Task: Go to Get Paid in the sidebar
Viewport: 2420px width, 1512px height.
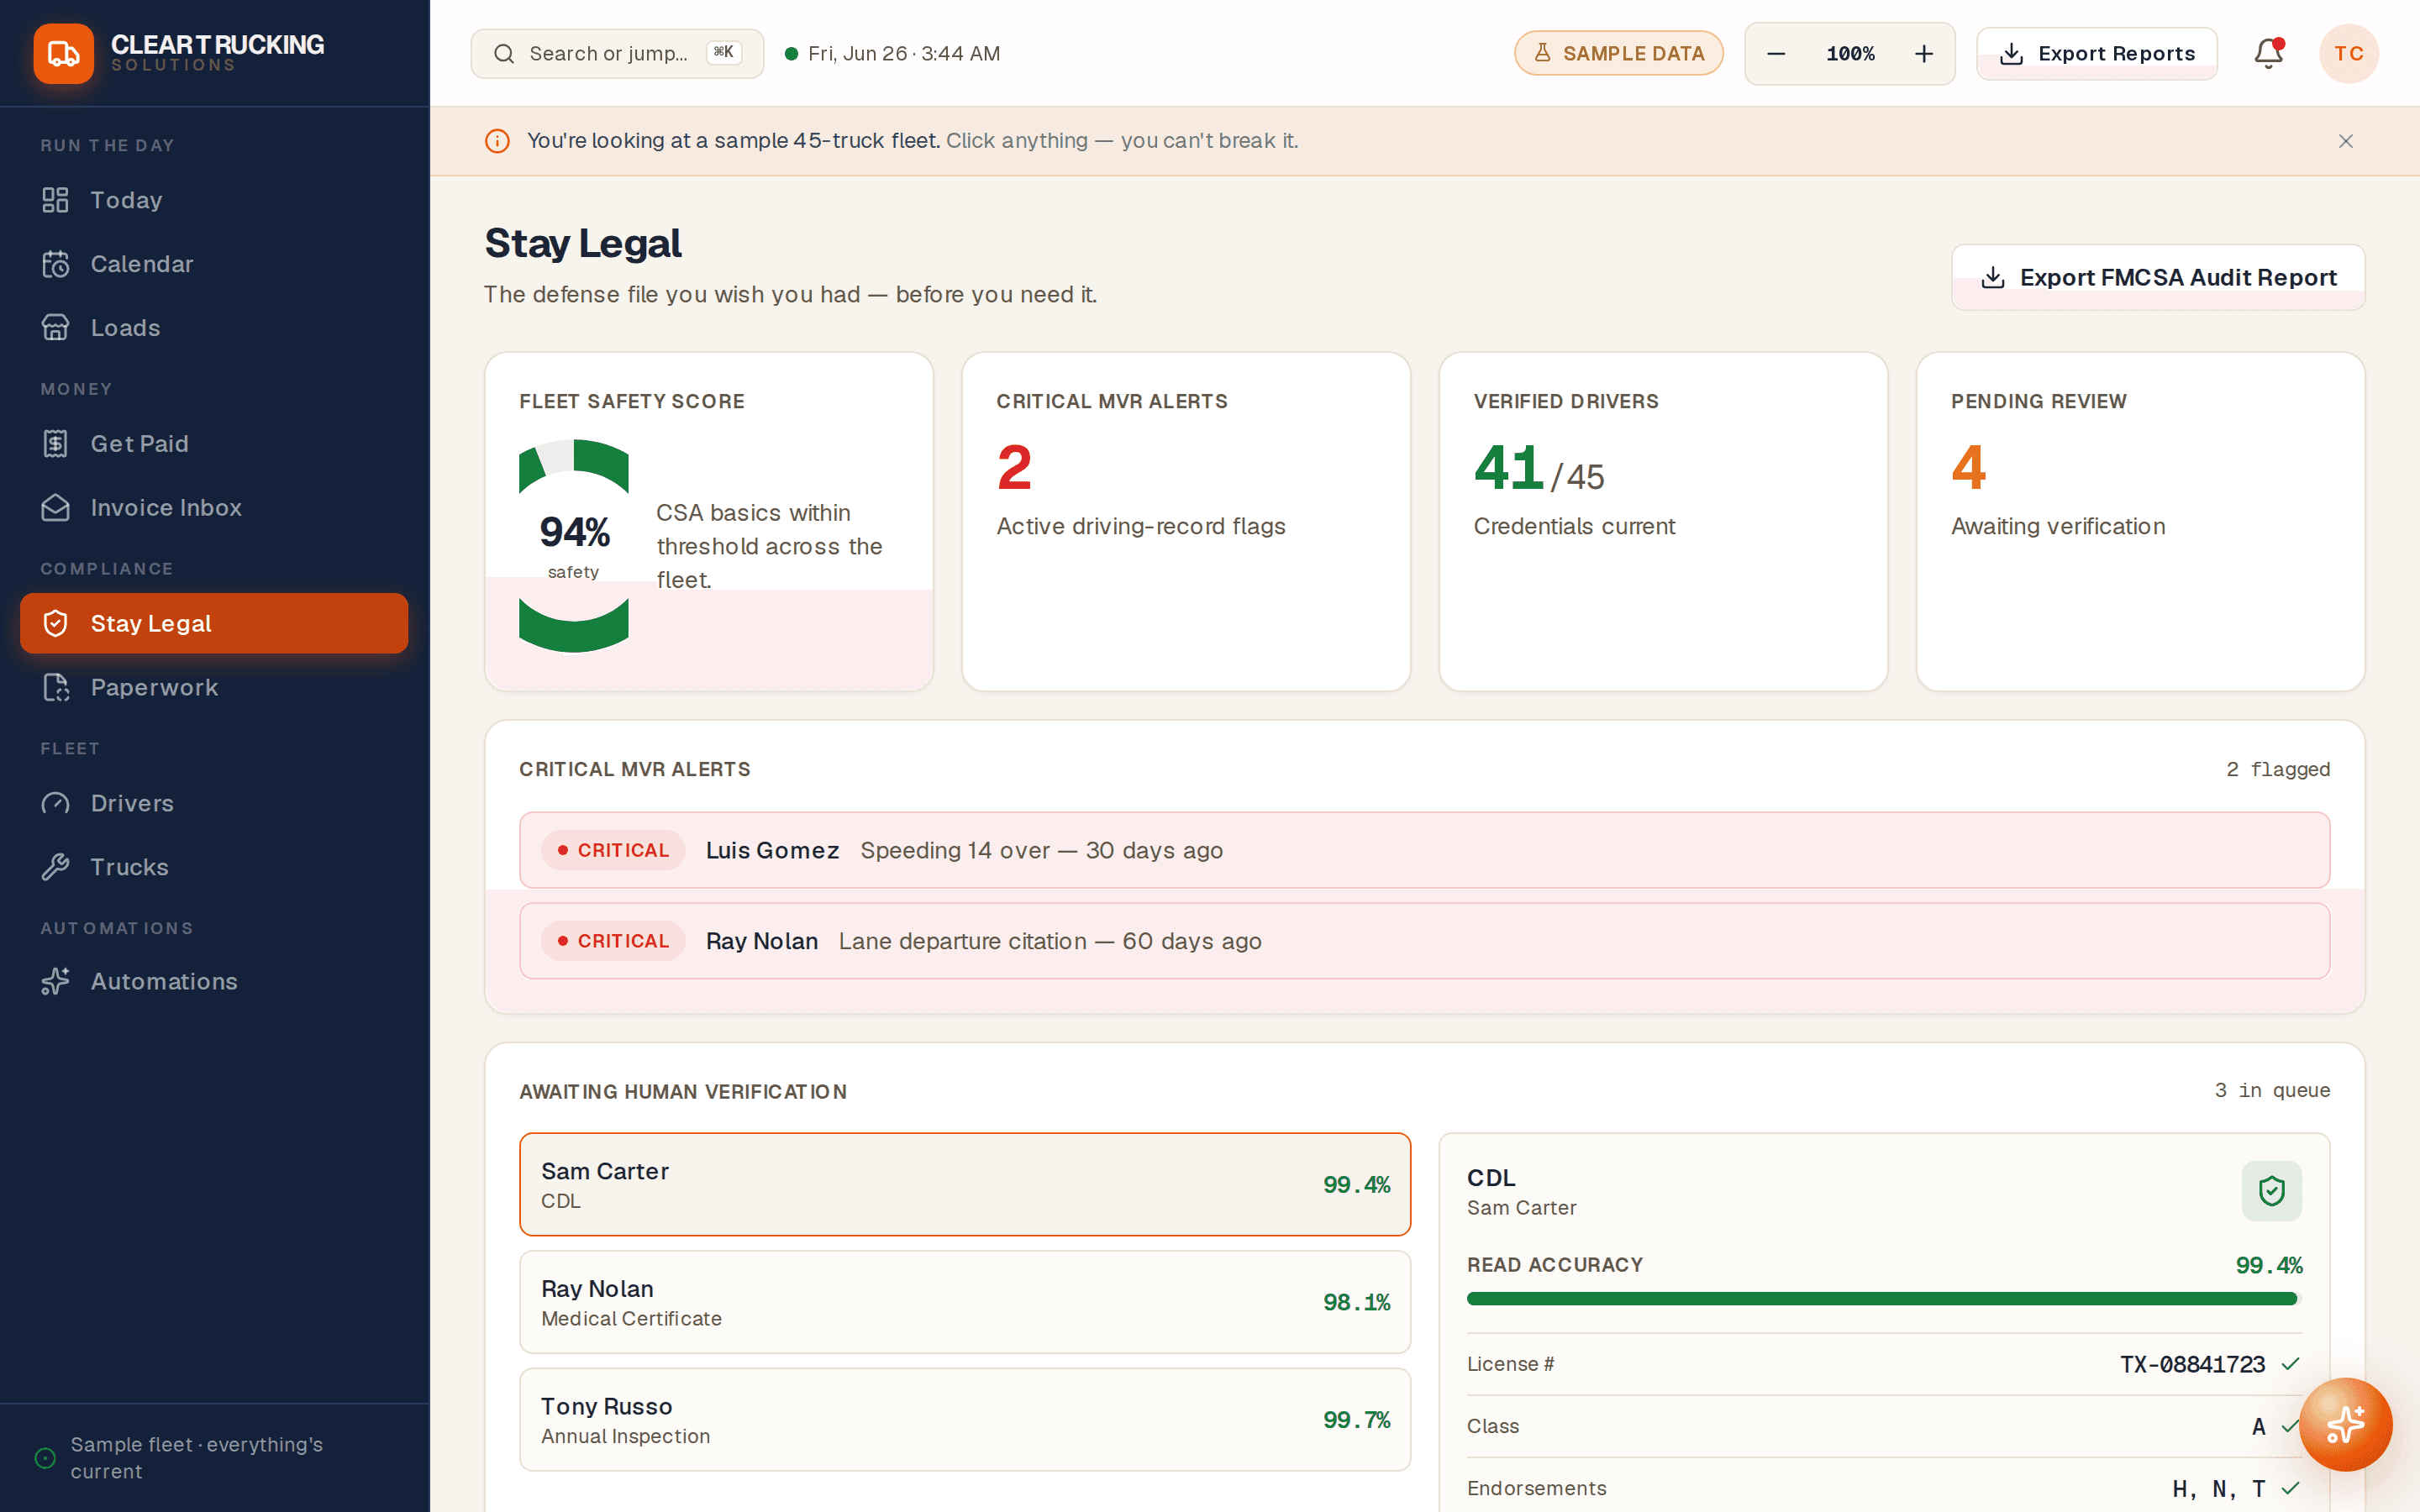Action: (214, 444)
